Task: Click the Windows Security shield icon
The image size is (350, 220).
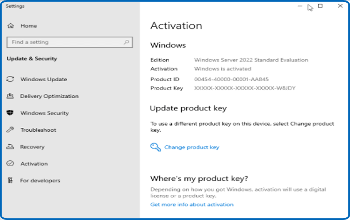Action: tap(10, 113)
